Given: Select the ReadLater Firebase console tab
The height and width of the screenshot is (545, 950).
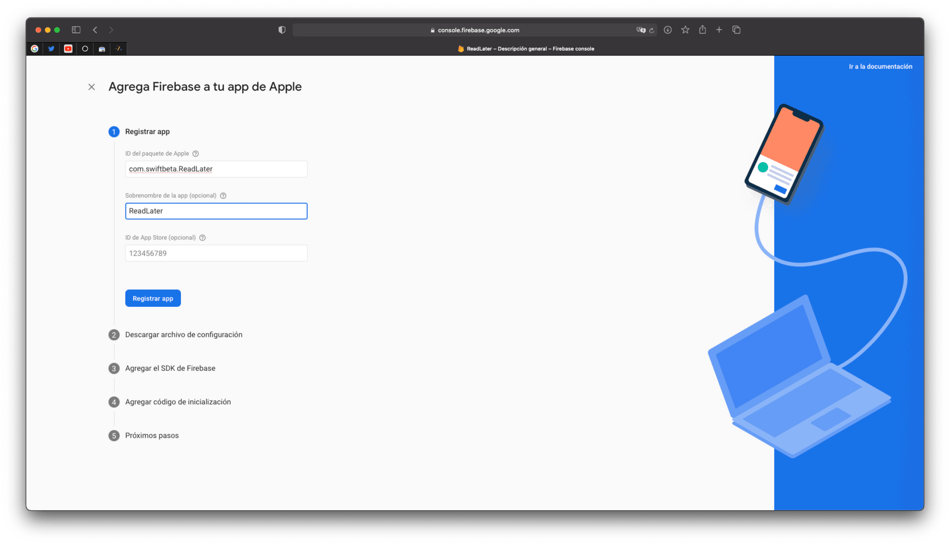Looking at the screenshot, I should (526, 49).
